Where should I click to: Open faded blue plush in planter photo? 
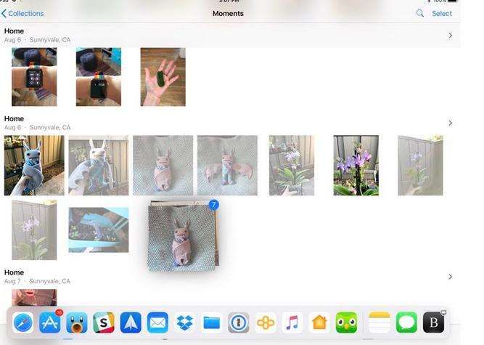99,230
